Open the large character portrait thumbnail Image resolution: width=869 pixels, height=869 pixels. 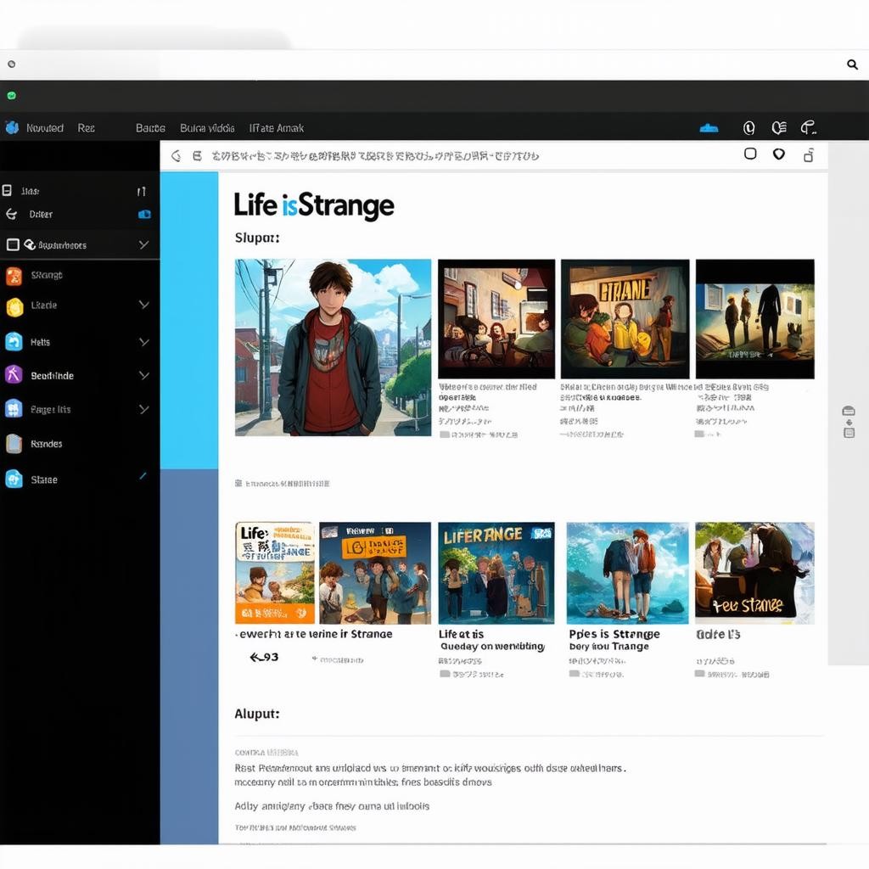(333, 348)
